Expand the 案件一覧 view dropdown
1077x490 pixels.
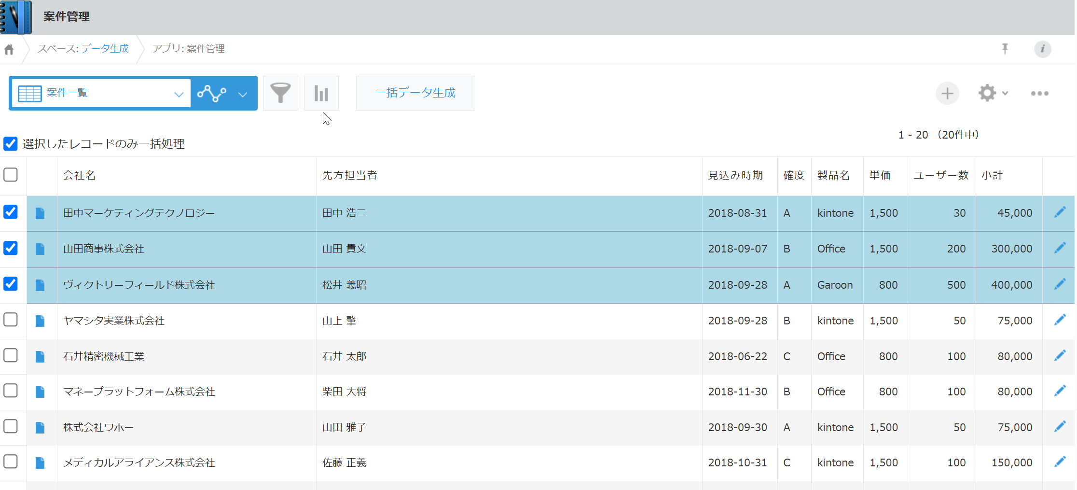pyautogui.click(x=178, y=94)
